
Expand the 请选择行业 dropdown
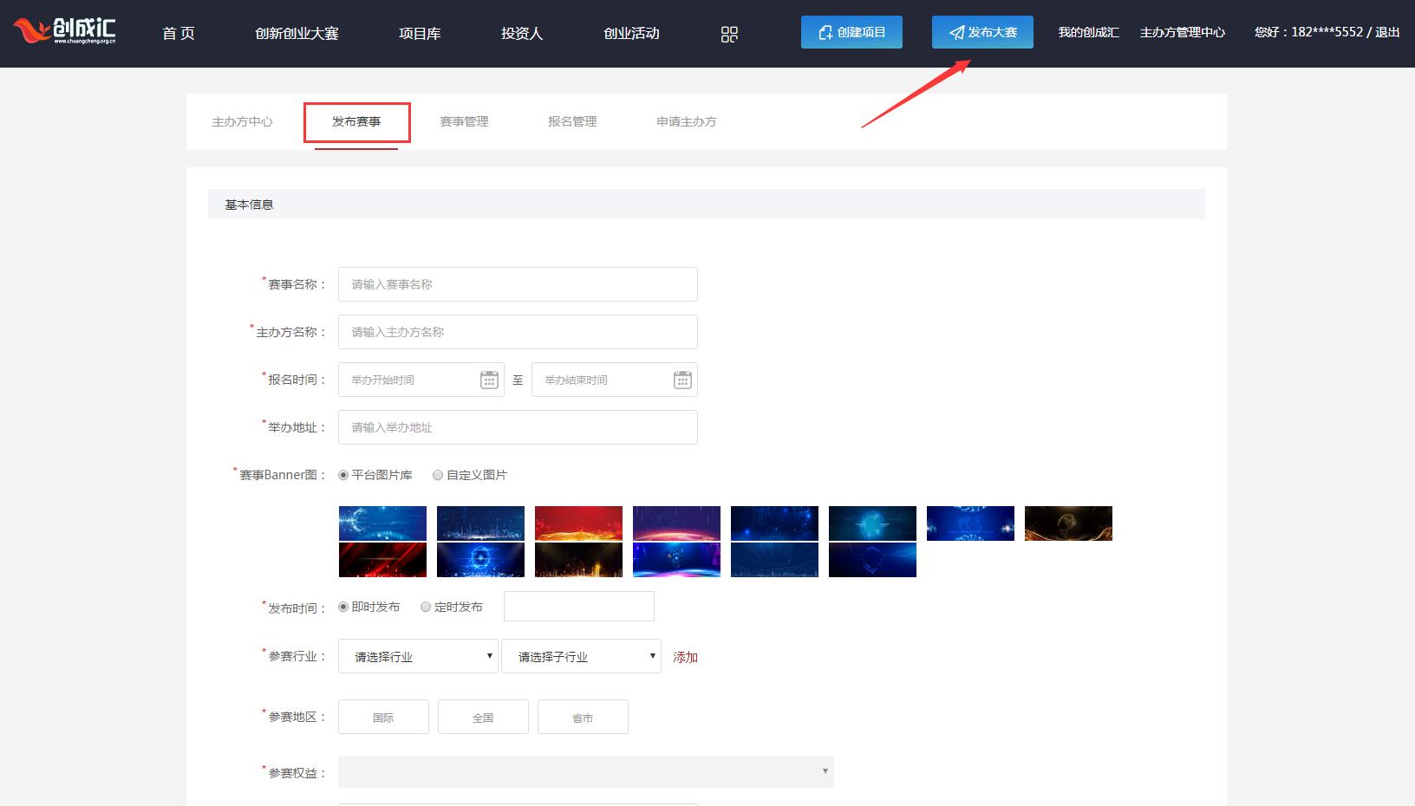[x=418, y=656]
